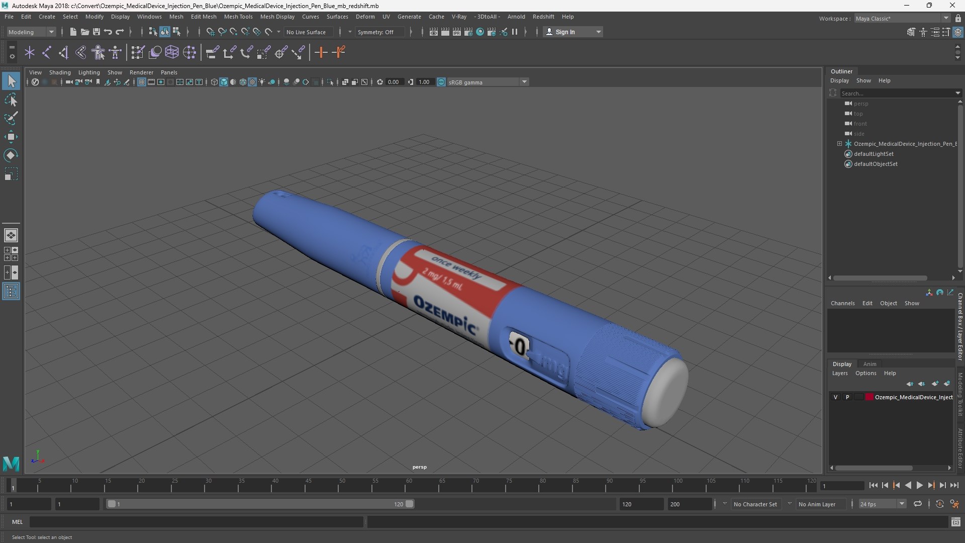
Task: Click the IPR render icon
Action: click(456, 32)
